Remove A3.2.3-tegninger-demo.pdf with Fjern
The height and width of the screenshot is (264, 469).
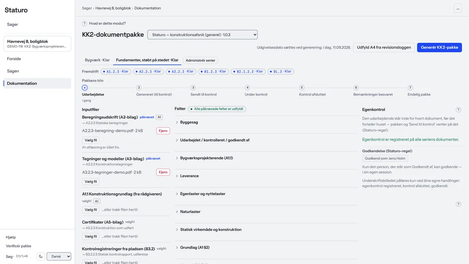[x=163, y=172]
